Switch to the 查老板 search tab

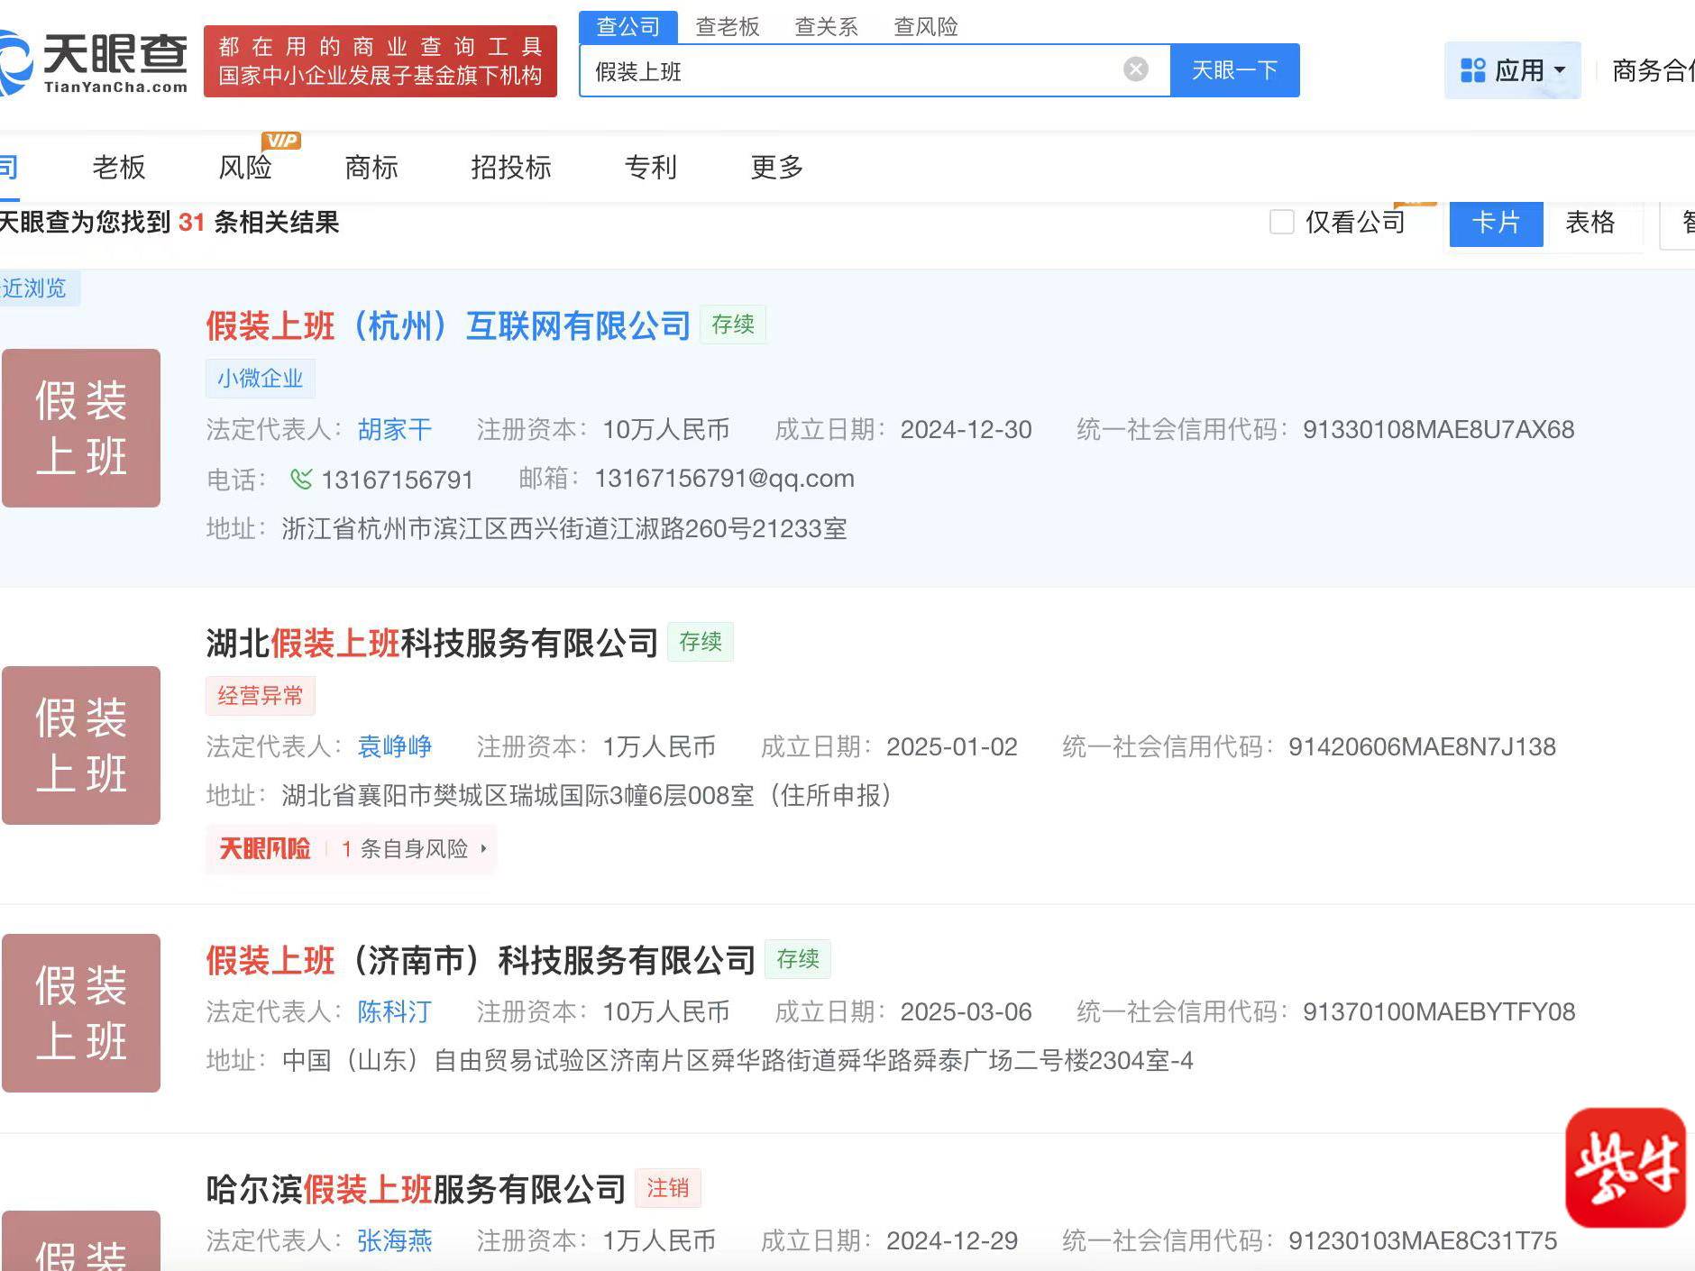coord(728,27)
